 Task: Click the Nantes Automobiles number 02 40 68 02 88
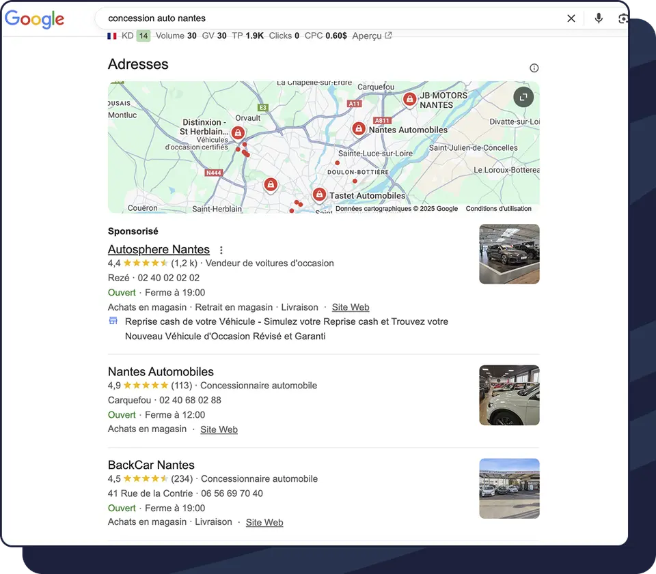click(190, 400)
